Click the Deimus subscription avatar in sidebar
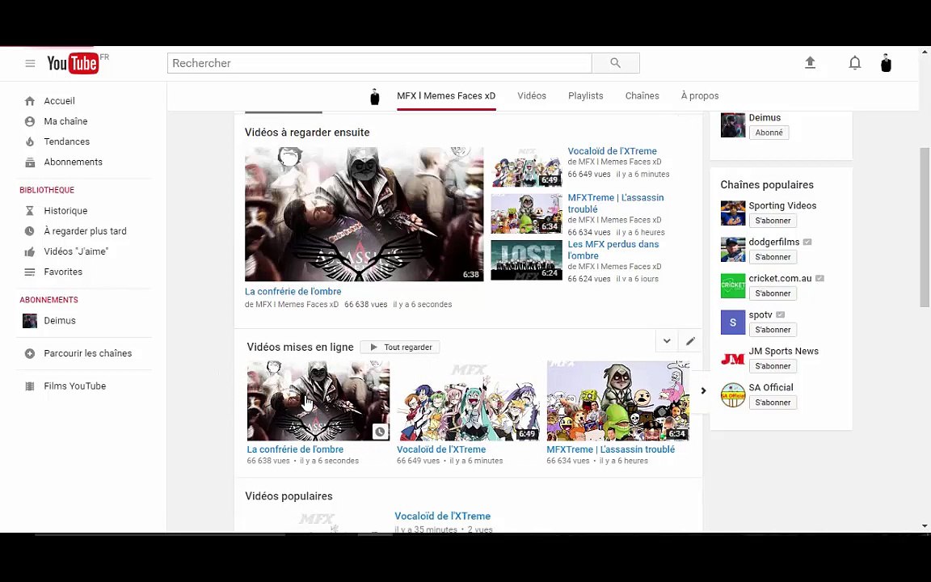The image size is (931, 582). coord(30,321)
